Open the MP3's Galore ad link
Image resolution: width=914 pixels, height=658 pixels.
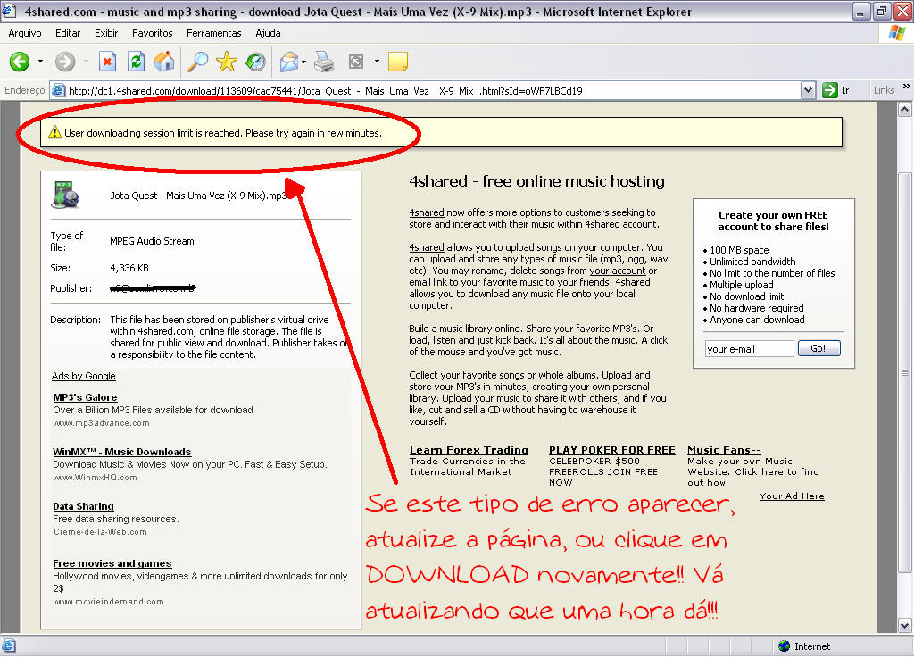pyautogui.click(x=85, y=397)
